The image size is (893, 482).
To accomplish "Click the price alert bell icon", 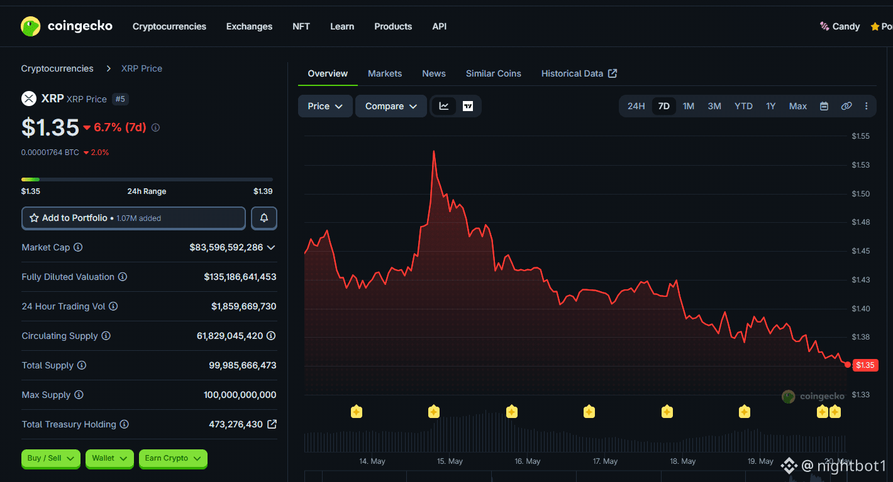I will 264,218.
